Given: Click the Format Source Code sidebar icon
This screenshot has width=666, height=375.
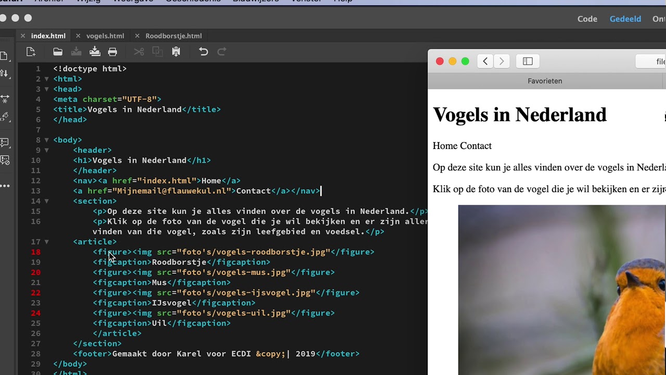Looking at the screenshot, I should click(x=4, y=117).
